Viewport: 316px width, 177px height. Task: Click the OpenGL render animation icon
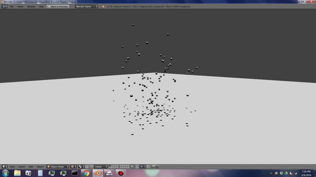coord(157,166)
